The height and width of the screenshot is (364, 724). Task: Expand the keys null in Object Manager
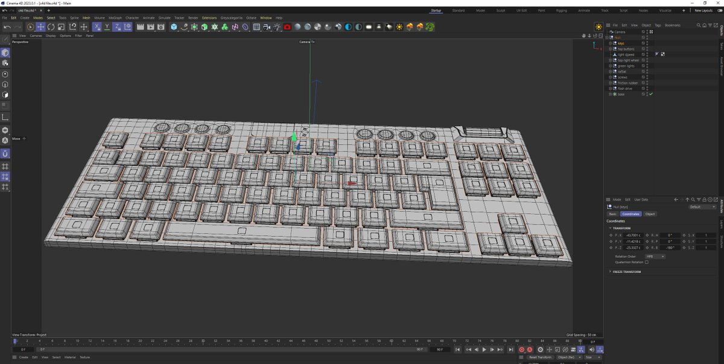[610, 43]
